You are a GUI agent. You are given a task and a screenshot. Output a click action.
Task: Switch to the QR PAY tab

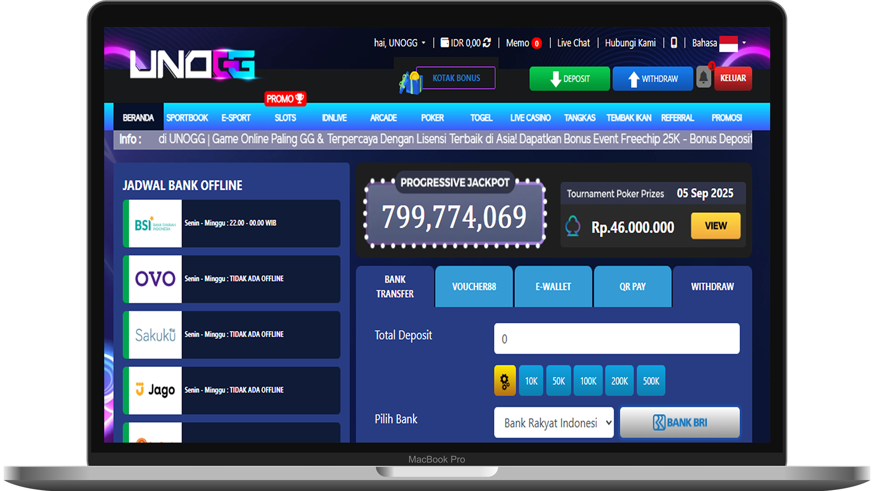pos(632,286)
